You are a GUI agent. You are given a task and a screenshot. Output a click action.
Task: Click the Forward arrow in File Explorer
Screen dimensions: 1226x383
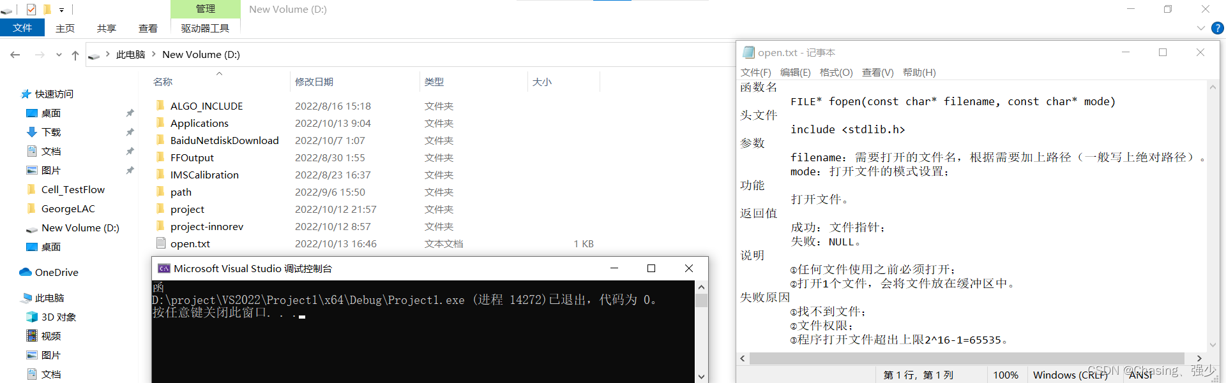point(40,55)
